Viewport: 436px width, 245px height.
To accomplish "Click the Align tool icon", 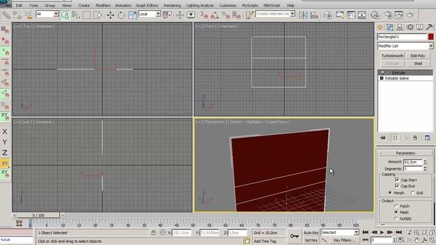I will 314,15.
